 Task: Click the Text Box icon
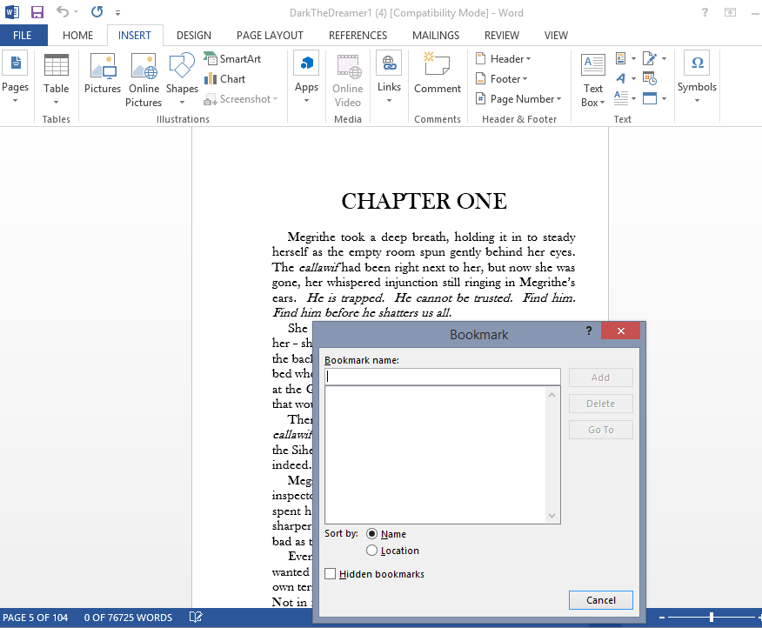coord(593,79)
